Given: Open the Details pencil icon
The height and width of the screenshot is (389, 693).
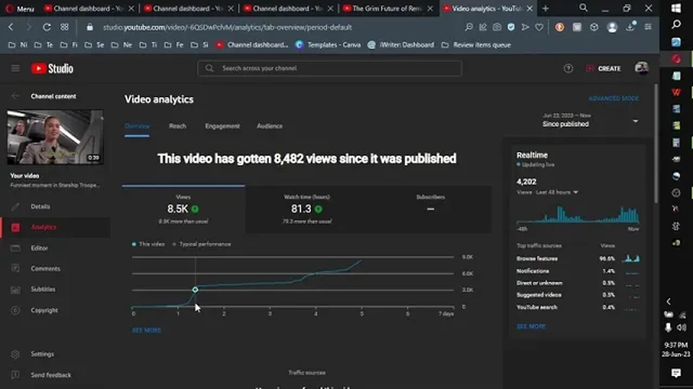Looking at the screenshot, I should [15, 206].
